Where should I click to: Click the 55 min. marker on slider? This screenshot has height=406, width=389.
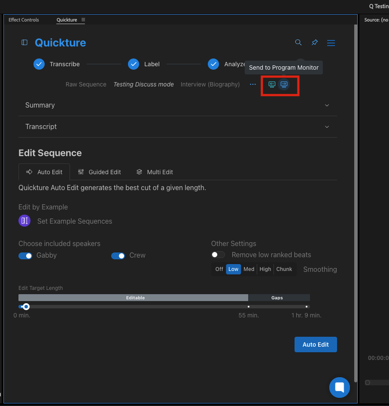tap(249, 307)
